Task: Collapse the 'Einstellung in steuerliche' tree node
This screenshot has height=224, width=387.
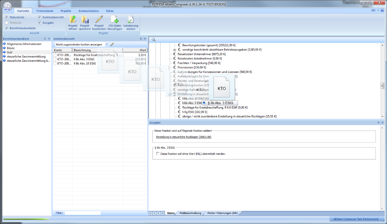Action: [170, 94]
